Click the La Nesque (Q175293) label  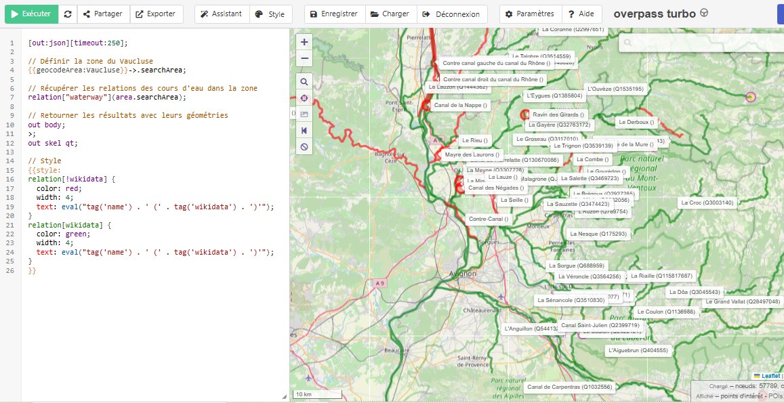click(x=598, y=234)
